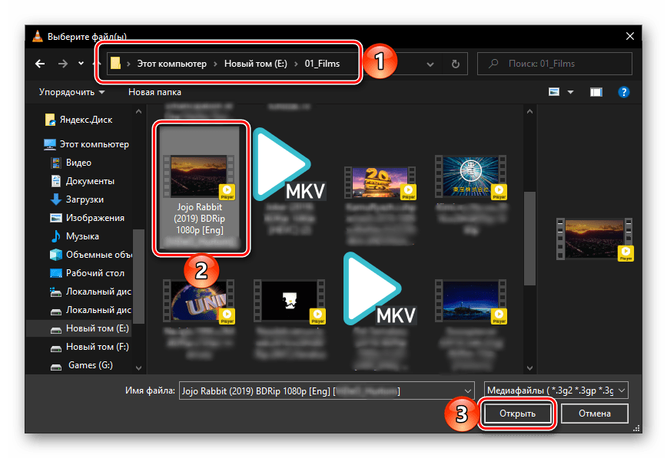The width and height of the screenshot is (667, 458).
Task: Click the folder icon in address bar
Action: (x=115, y=64)
